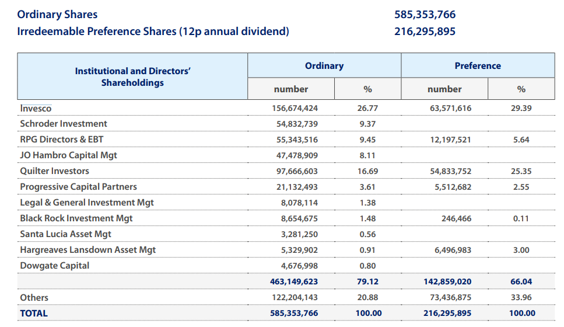Click the subtotal value 463,149,623

point(293,281)
